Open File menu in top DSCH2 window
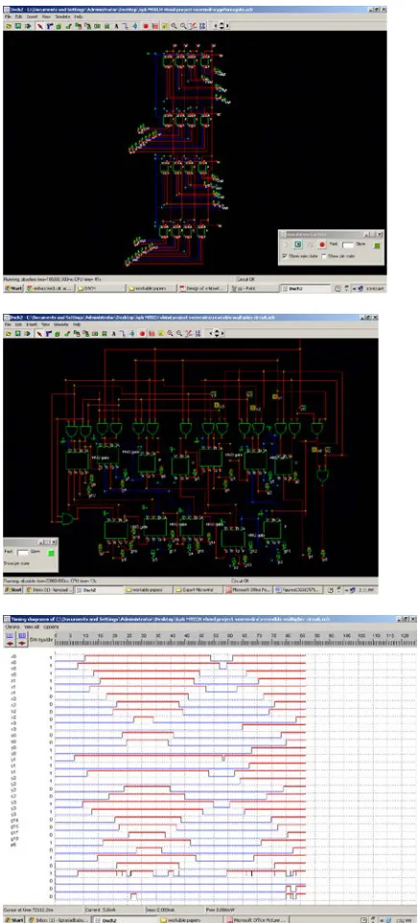This screenshot has width=418, height=923. 10,17
